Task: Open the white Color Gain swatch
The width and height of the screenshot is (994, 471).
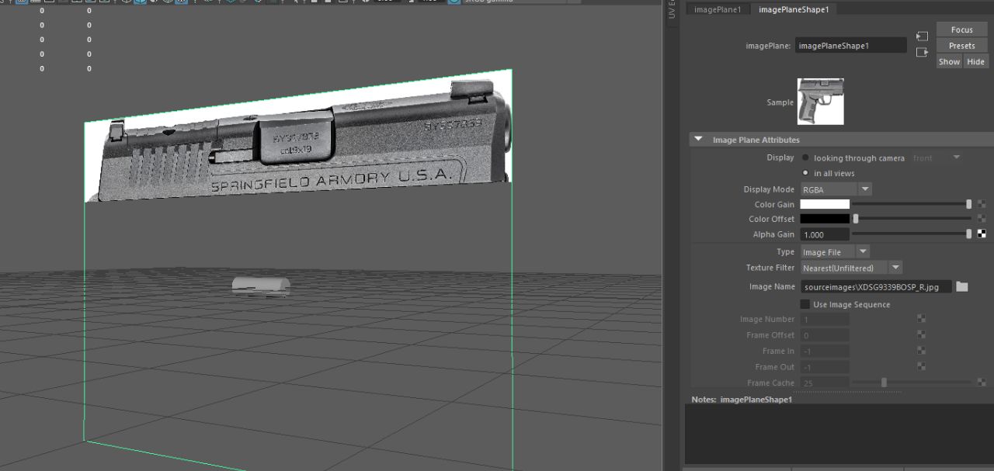Action: (x=825, y=204)
